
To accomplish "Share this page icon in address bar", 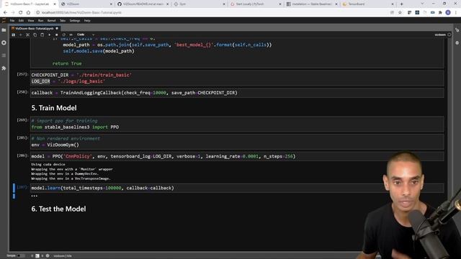I will pos(392,13).
